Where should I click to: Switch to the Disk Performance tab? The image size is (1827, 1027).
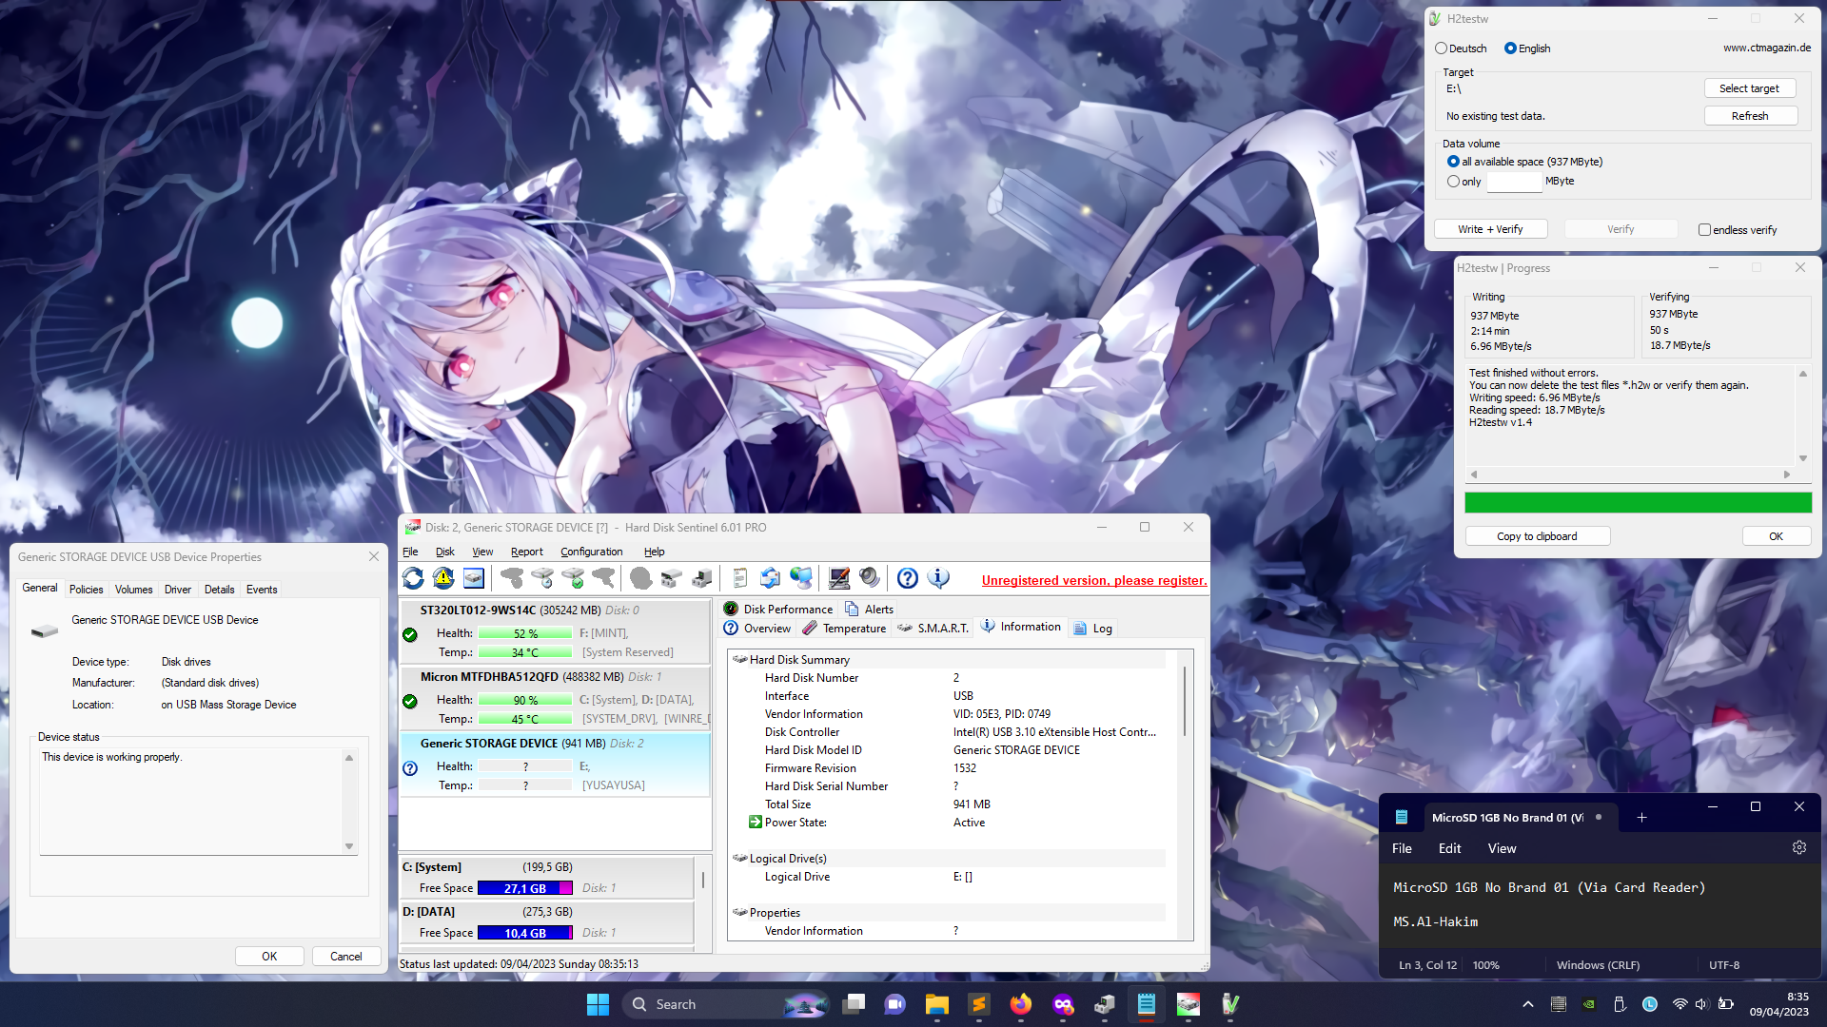[777, 610]
